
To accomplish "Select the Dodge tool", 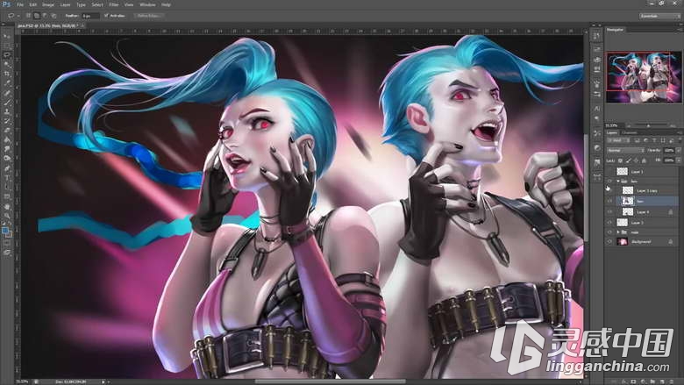I will coord(7,158).
